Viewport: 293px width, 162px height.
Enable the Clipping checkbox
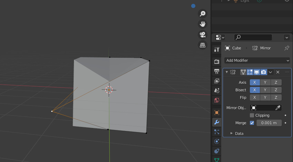[252, 115]
